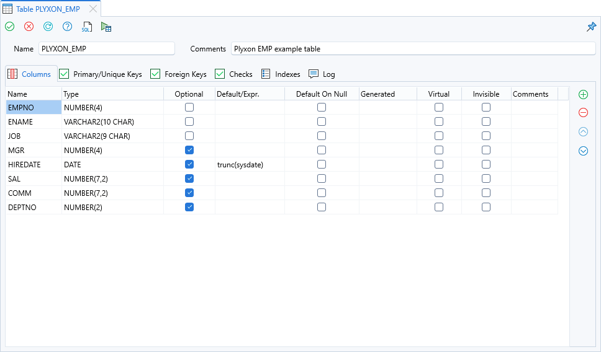The image size is (601, 352).
Task: Click the Virtual column header
Action: (x=439, y=94)
